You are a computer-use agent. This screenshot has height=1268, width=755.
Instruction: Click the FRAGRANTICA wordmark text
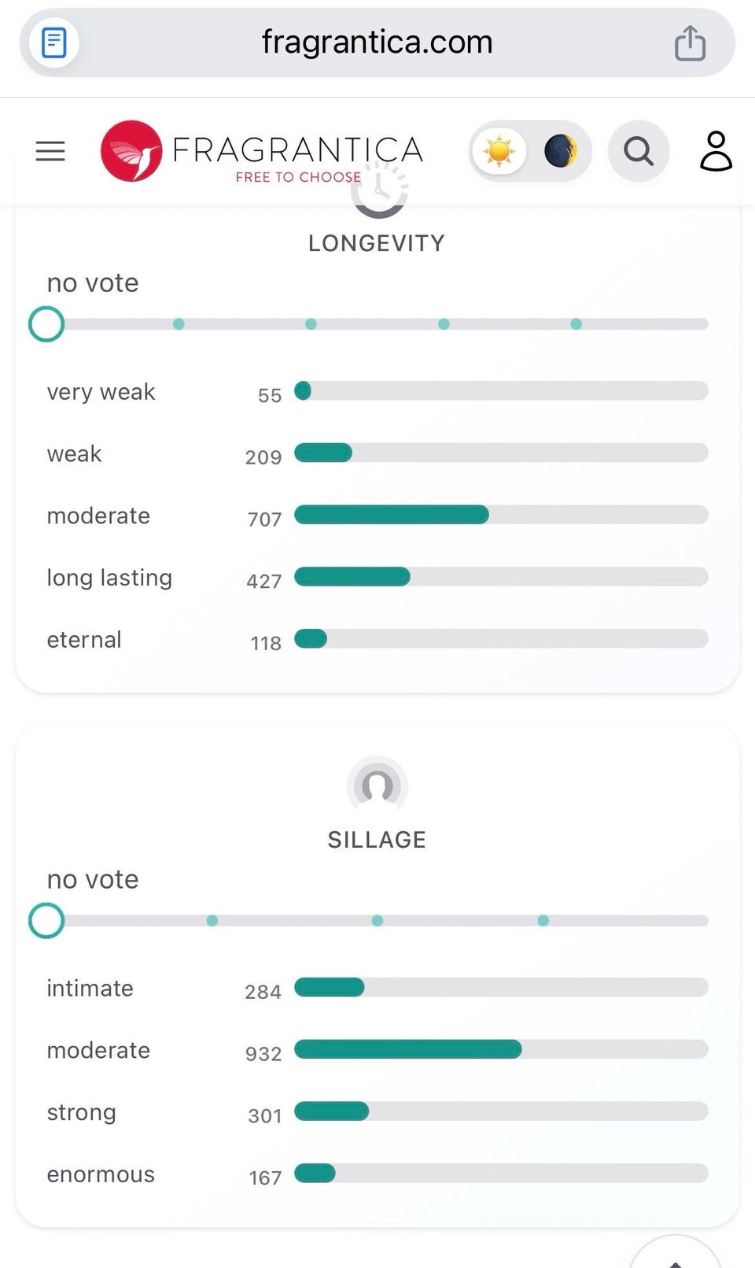tap(297, 150)
